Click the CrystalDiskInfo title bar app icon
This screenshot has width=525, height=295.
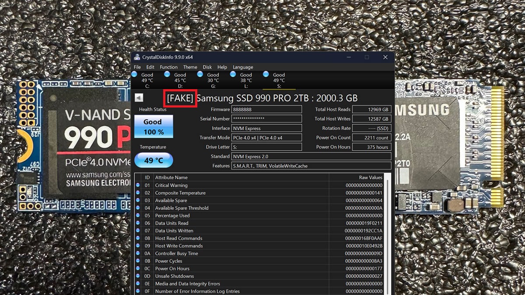(x=137, y=57)
